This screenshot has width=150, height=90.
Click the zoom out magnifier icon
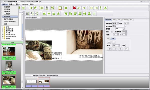pos(37,14)
